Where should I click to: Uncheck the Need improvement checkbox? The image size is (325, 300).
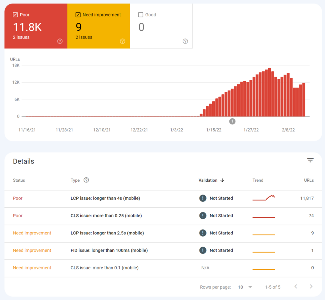[78, 15]
